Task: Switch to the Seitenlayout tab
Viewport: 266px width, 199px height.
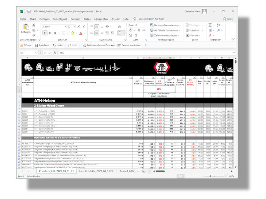Action: pyautogui.click(x=60, y=19)
